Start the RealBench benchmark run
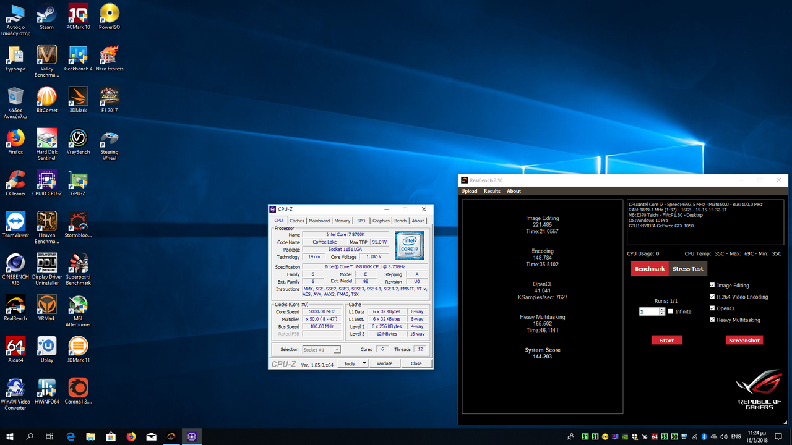 667,340
